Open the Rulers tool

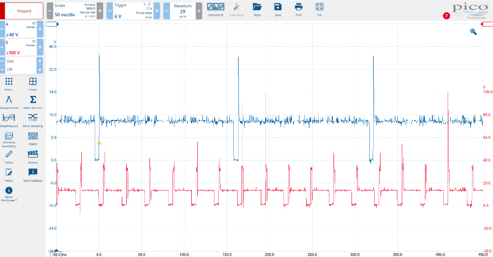(9, 156)
